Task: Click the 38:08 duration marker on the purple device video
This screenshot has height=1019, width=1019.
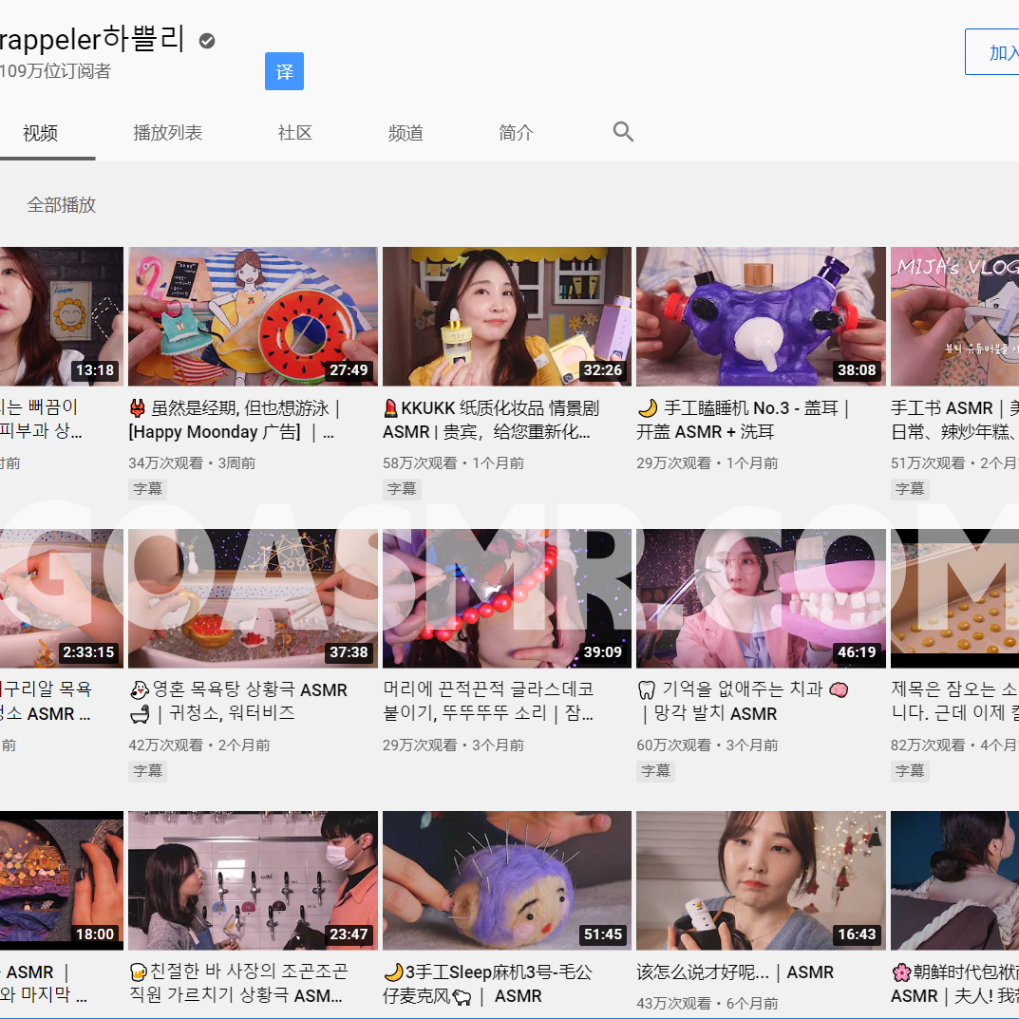Action: 858,370
